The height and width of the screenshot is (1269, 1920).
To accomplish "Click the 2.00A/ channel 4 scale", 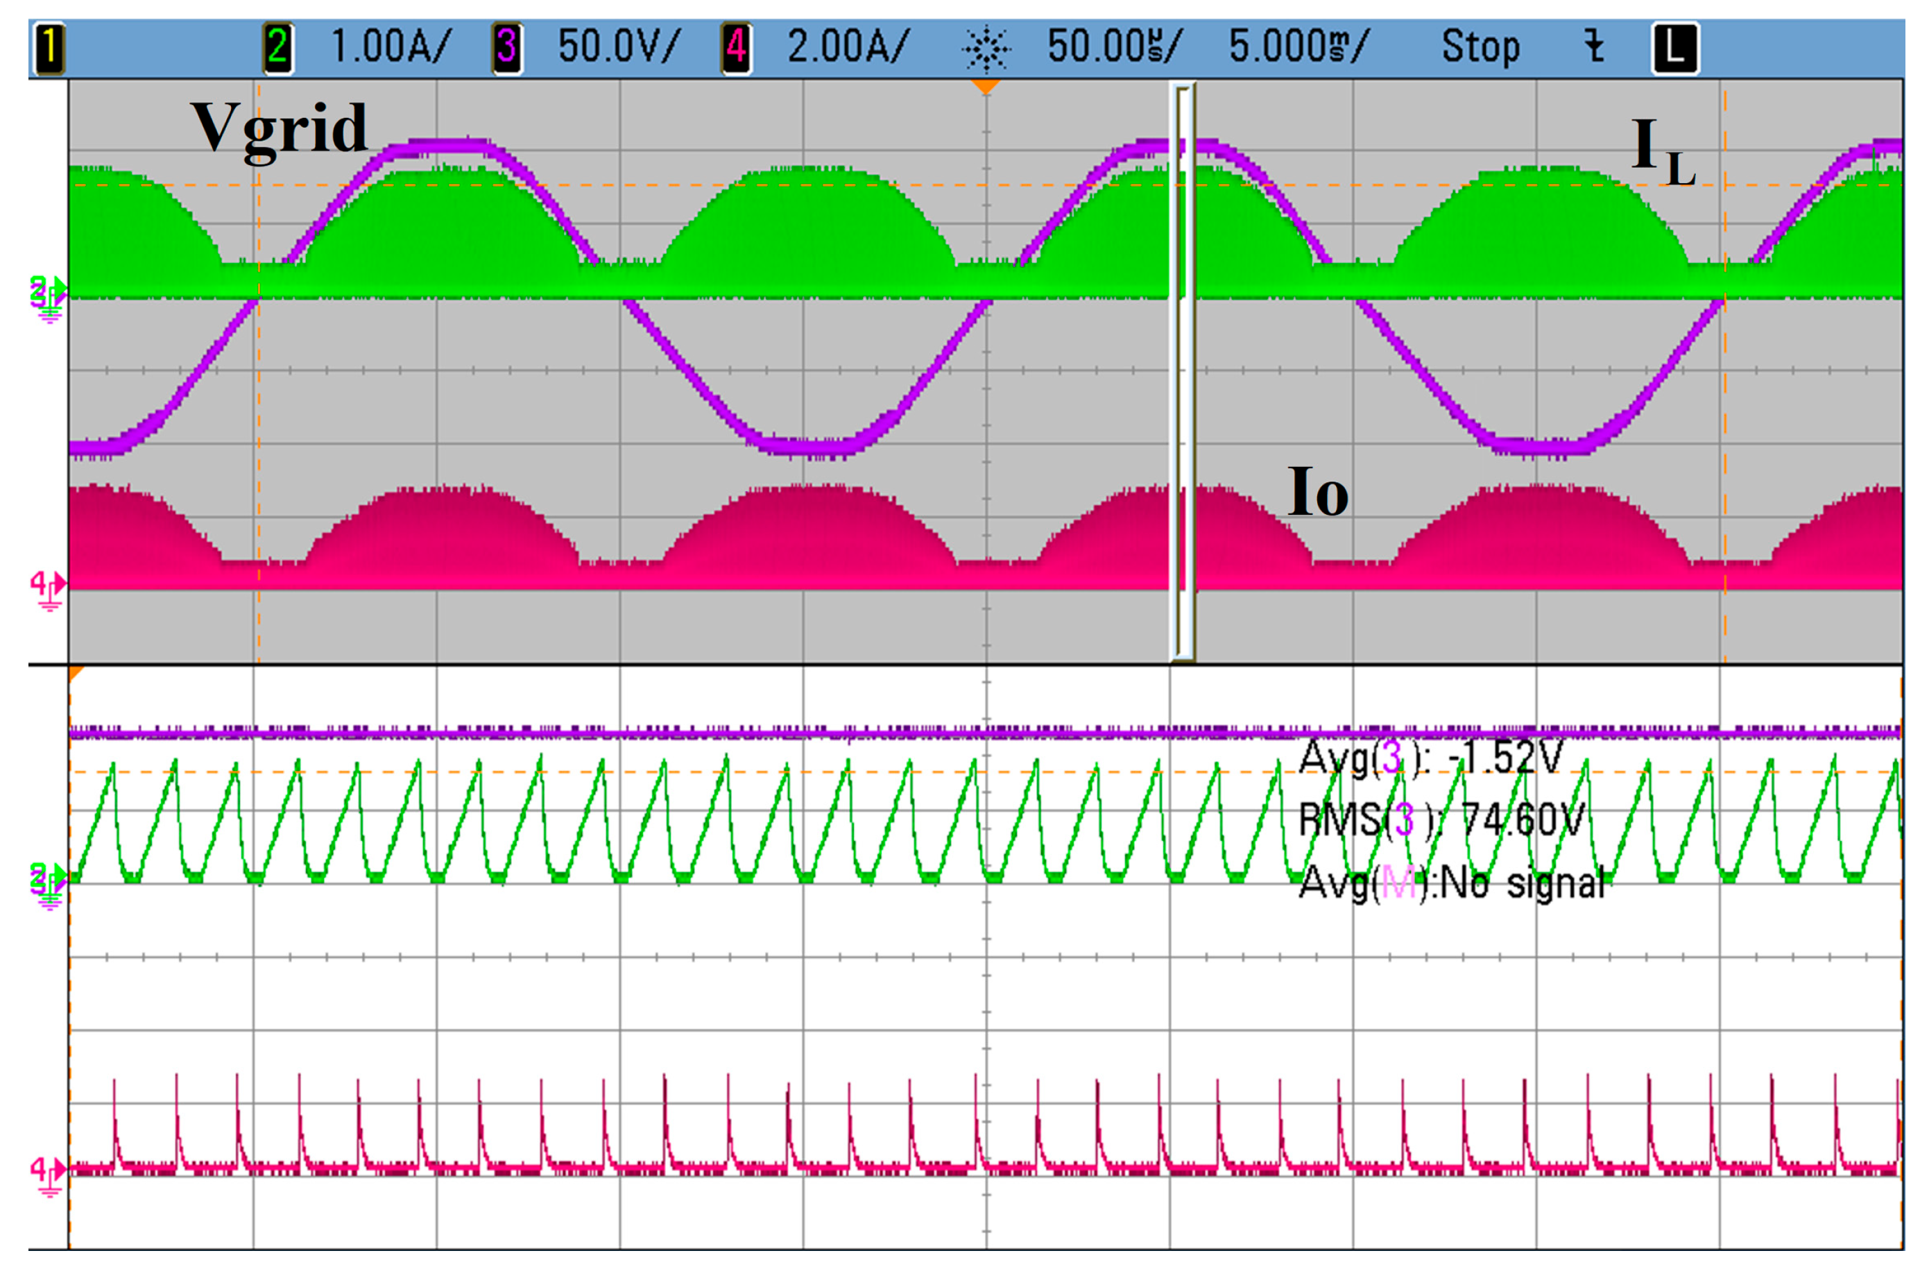I will [x=848, y=47].
